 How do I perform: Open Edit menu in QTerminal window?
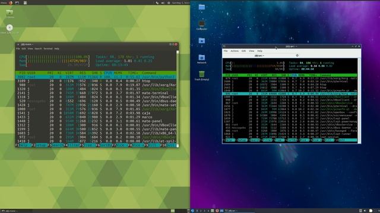click(x=243, y=51)
